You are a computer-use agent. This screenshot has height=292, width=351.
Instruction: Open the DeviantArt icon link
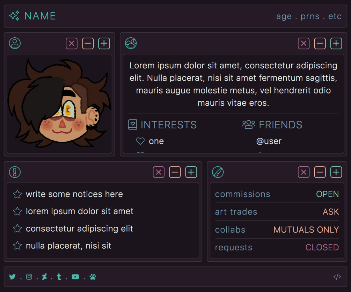44,277
